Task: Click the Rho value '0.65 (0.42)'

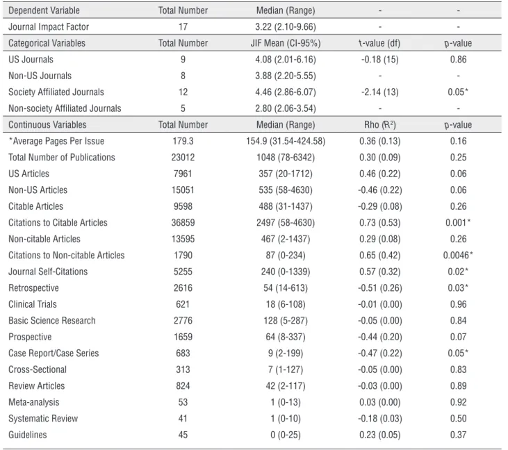Action: (x=379, y=256)
